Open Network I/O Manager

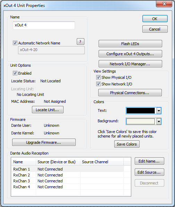click(130, 64)
